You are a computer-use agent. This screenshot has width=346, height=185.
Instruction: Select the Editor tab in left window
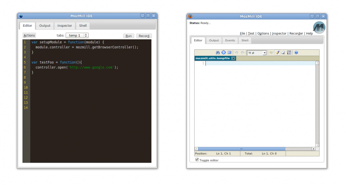[x=27, y=26]
